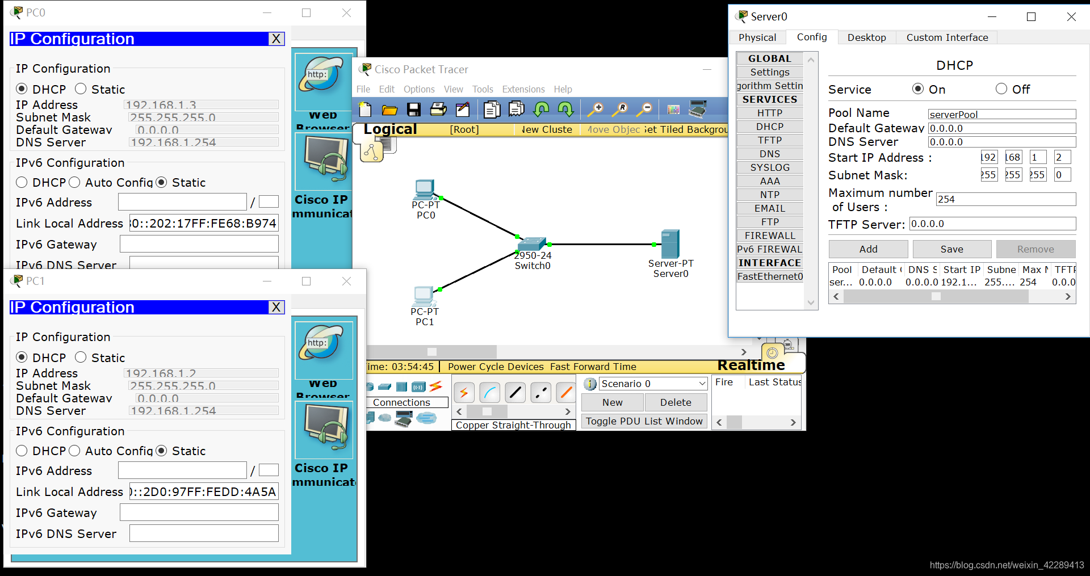Open the Scenario 0 dropdown

pyautogui.click(x=653, y=384)
